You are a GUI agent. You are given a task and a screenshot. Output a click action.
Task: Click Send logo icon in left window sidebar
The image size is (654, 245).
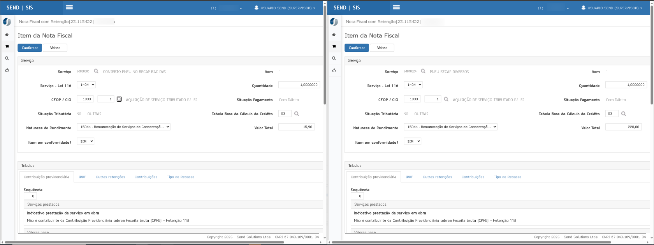[x=7, y=22]
